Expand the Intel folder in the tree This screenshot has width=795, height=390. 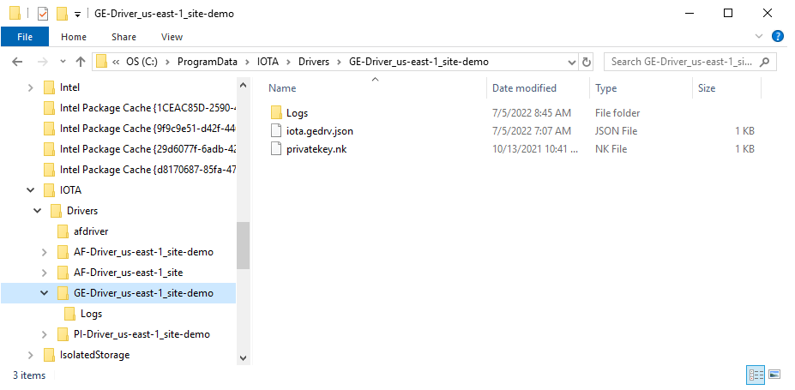point(30,87)
